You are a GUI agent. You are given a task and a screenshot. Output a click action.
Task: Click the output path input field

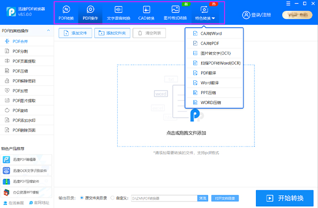(x=164, y=198)
